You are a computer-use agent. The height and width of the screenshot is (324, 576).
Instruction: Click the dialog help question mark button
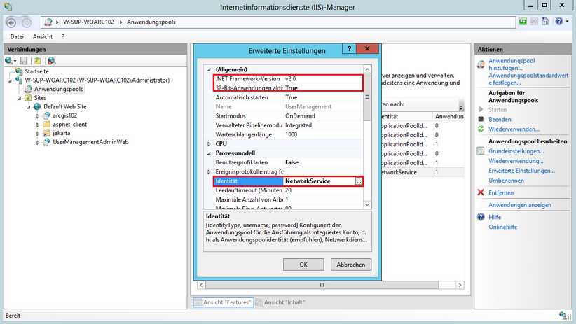point(350,48)
